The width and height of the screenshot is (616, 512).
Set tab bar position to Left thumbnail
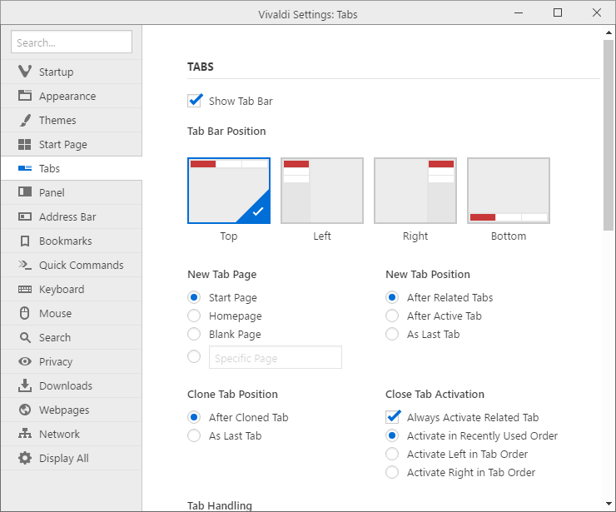pyautogui.click(x=322, y=191)
